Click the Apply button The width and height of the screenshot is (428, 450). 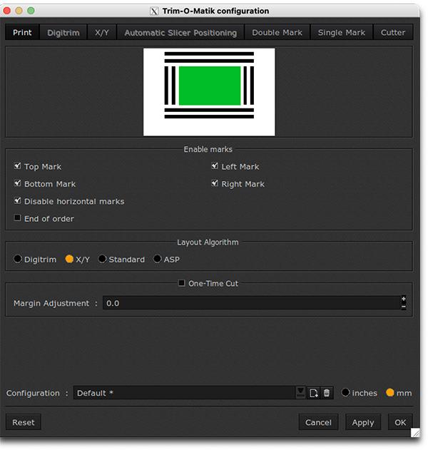click(363, 422)
